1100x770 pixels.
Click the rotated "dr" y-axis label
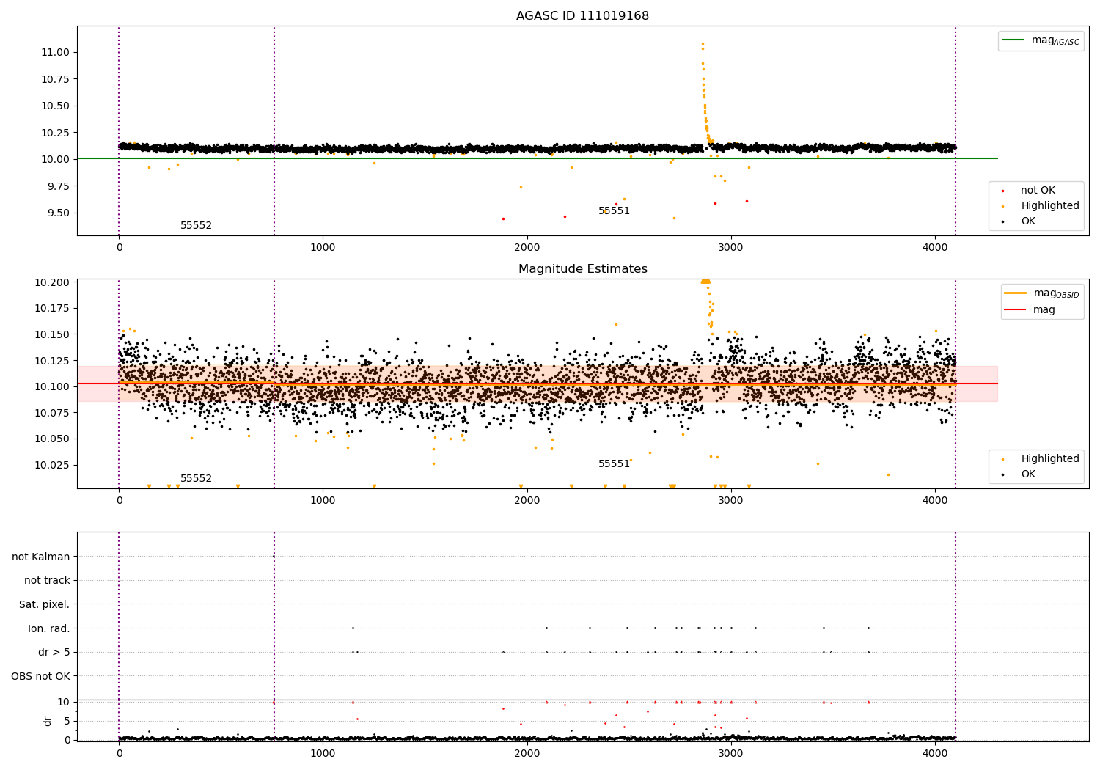click(48, 721)
